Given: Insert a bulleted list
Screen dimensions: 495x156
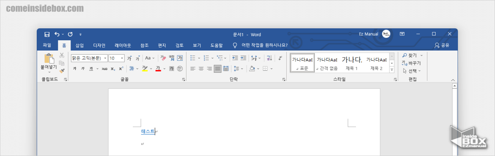Looking at the screenshot, I should tap(193, 58).
